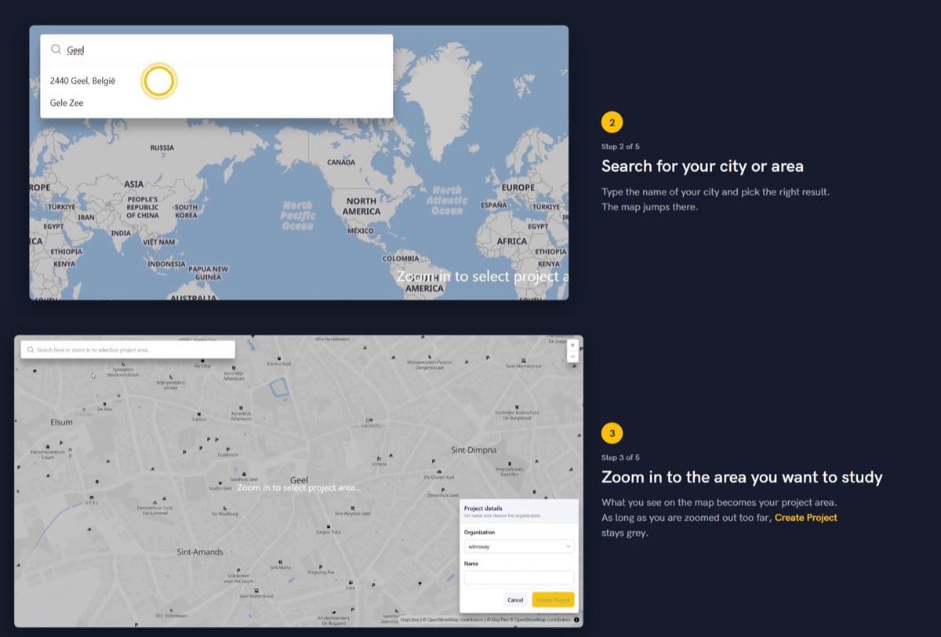
Task: Click the 'INDONESIA' label on the world map
Action: (x=166, y=264)
